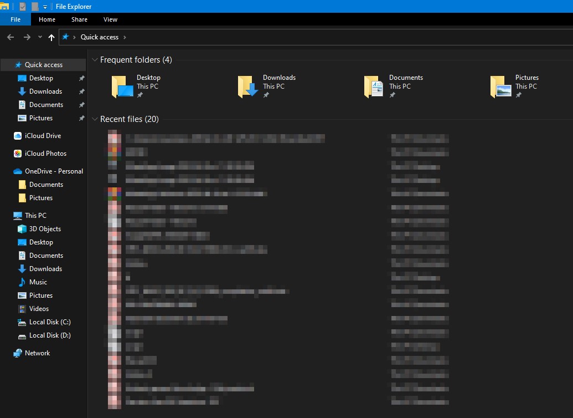
Task: Open the File menu
Action: [15, 19]
